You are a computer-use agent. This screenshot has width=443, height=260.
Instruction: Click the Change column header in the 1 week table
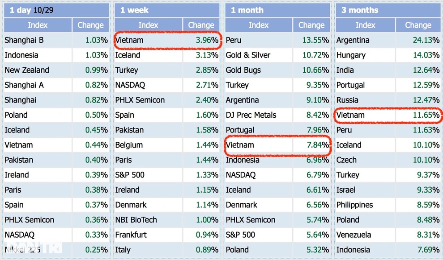[x=201, y=25]
